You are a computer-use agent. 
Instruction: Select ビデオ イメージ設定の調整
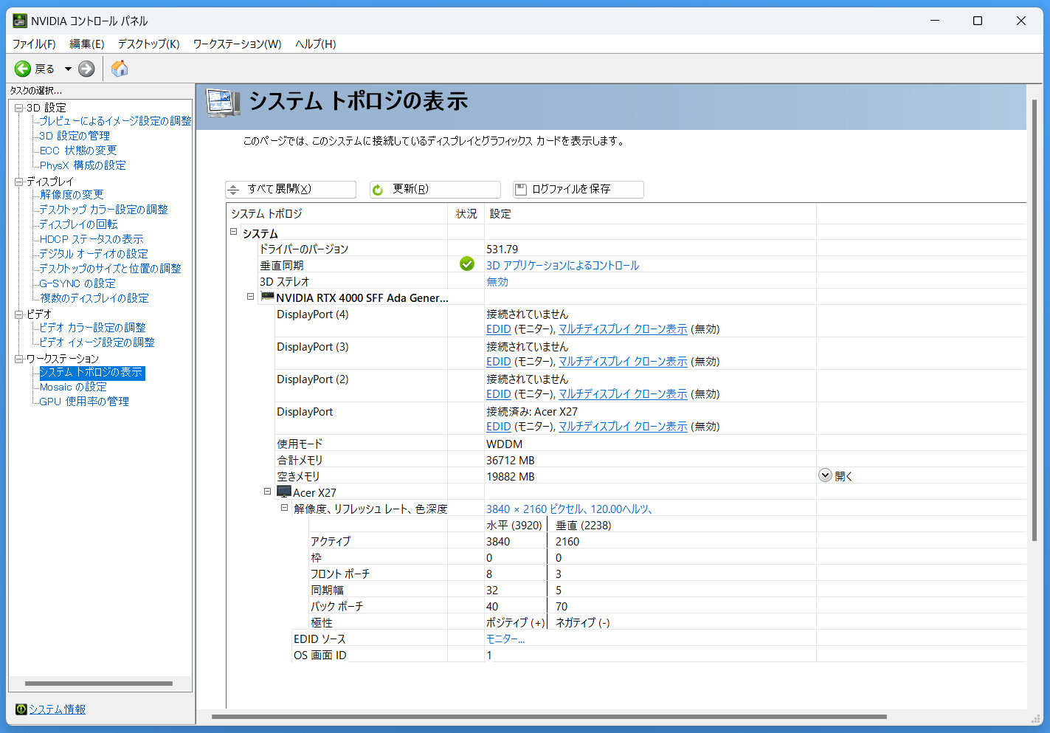[x=97, y=343]
